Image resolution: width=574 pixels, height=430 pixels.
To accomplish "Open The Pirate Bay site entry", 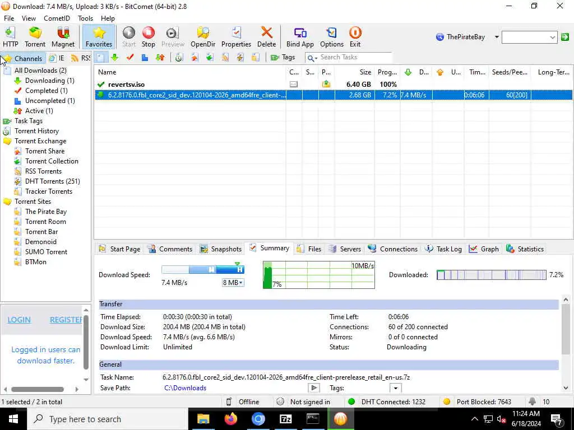I will (x=46, y=212).
